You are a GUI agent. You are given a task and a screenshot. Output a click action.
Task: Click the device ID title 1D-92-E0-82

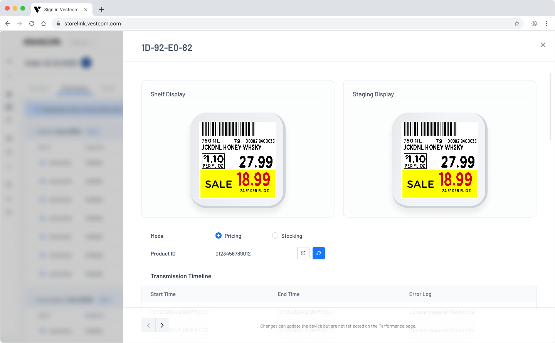(x=167, y=48)
